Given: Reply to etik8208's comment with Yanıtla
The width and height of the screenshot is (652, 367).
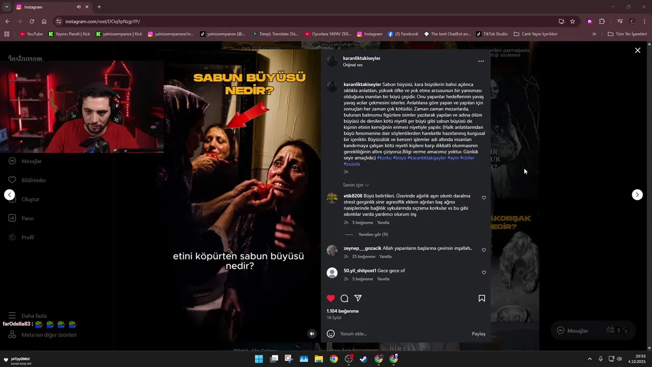Looking at the screenshot, I should [x=383, y=223].
